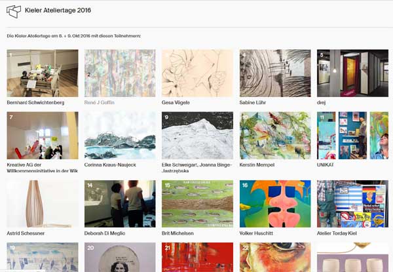Click the Kerstin Mempel name link
Viewport: 393px width, 272px height.
[257, 165]
